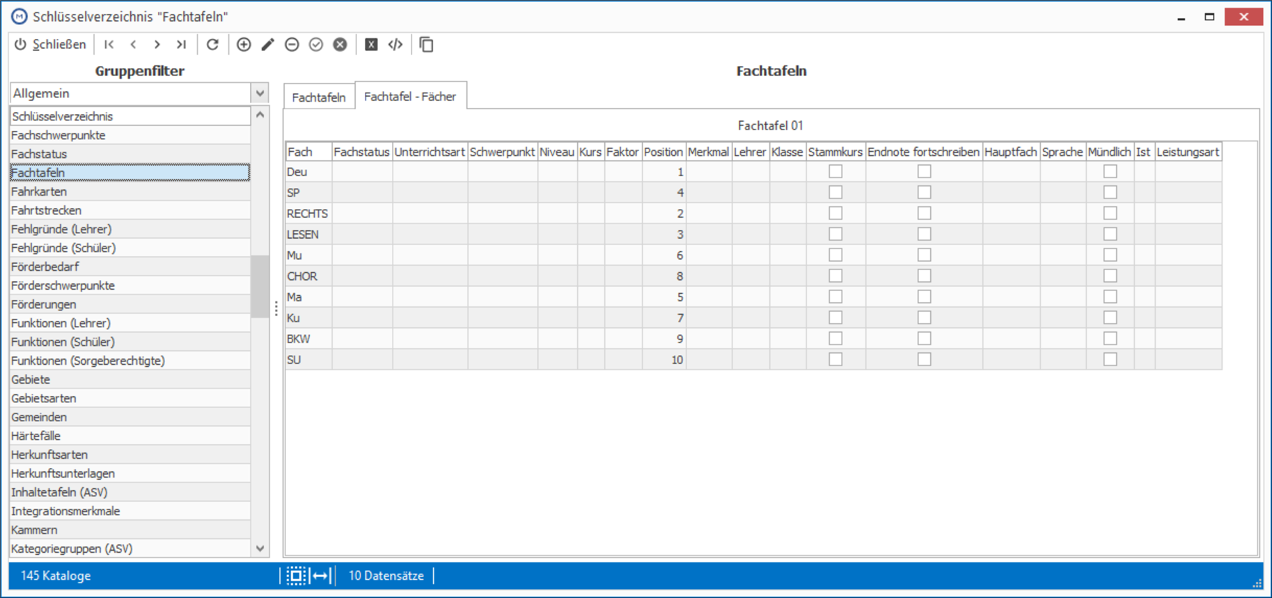Image resolution: width=1272 pixels, height=598 pixels.
Task: Toggle Endnote fortschreiben checkbox for LESEN
Action: pos(924,234)
